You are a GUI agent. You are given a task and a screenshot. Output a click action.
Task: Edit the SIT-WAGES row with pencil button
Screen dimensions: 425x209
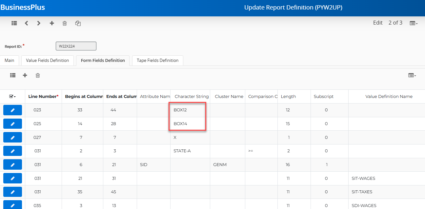(12, 179)
